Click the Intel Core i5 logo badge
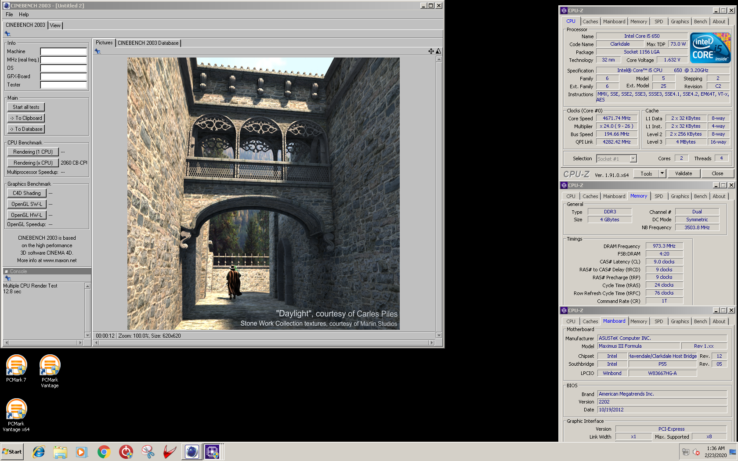738x461 pixels. click(710, 47)
